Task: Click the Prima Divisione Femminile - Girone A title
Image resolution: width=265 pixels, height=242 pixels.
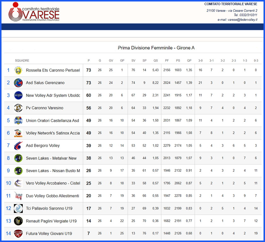Action: coord(156,48)
